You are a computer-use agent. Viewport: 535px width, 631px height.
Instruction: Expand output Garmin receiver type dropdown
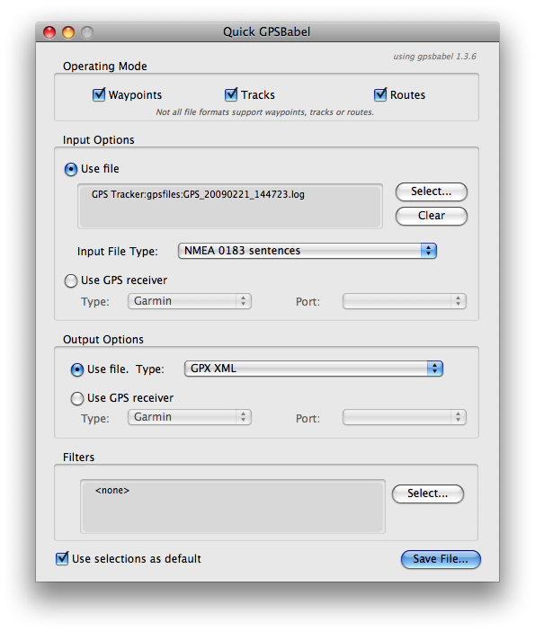[x=190, y=417]
